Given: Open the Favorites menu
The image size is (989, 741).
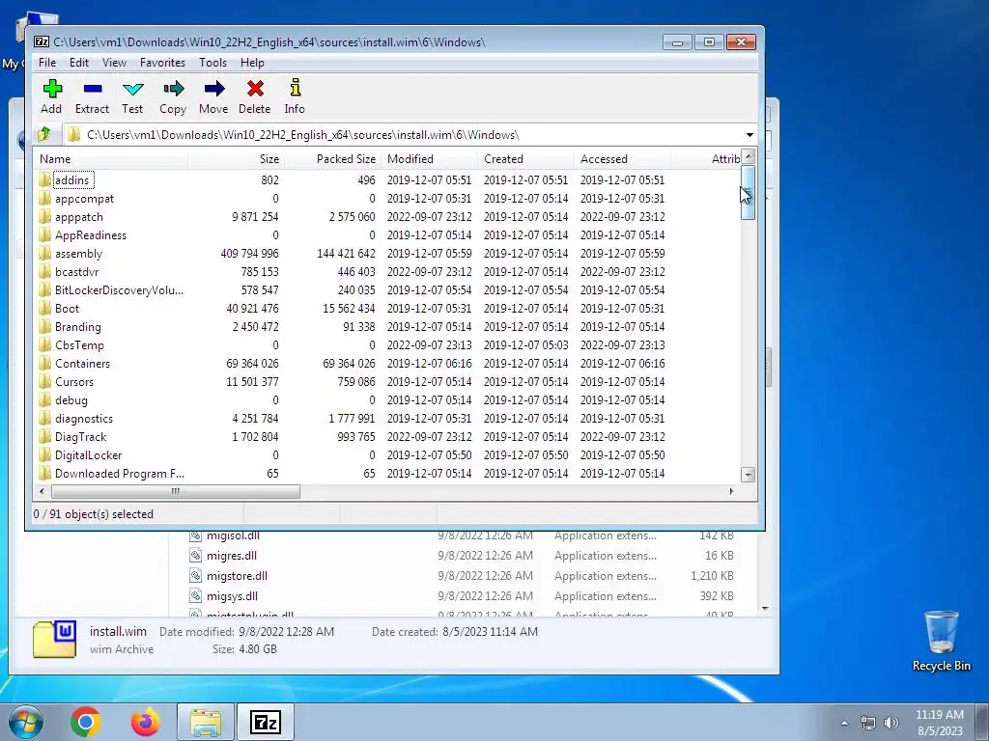Looking at the screenshot, I should coord(162,63).
